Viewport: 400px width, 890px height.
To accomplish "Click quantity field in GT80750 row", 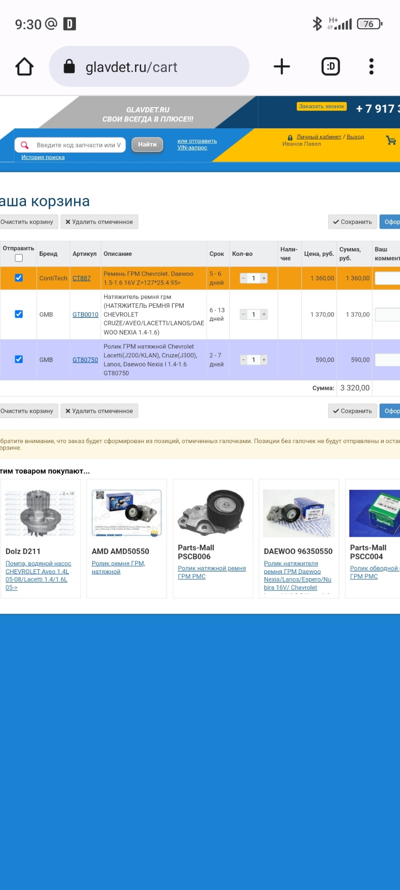I will [x=254, y=360].
